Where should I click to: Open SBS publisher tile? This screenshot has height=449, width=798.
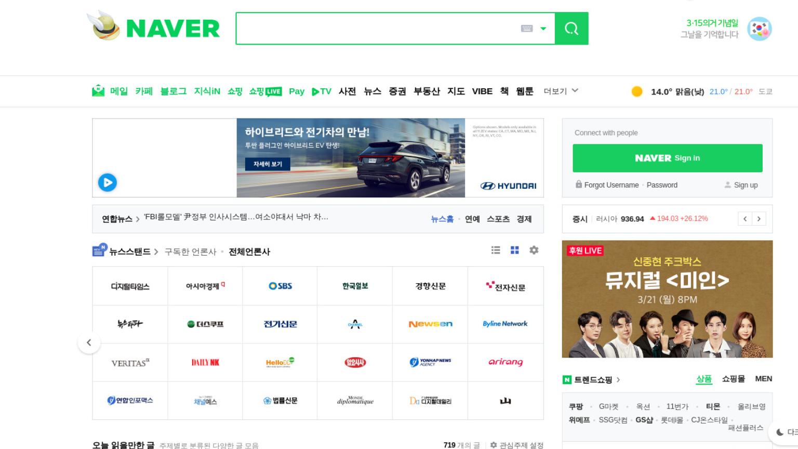pyautogui.click(x=280, y=286)
